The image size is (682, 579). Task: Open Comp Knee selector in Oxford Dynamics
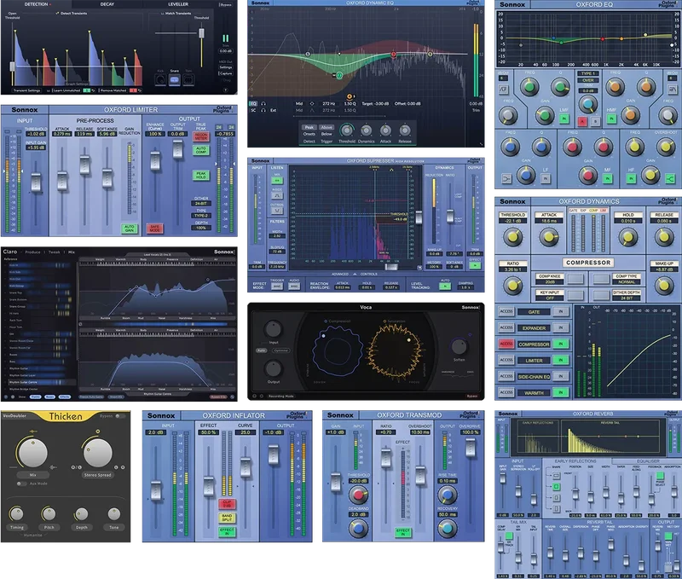[550, 282]
